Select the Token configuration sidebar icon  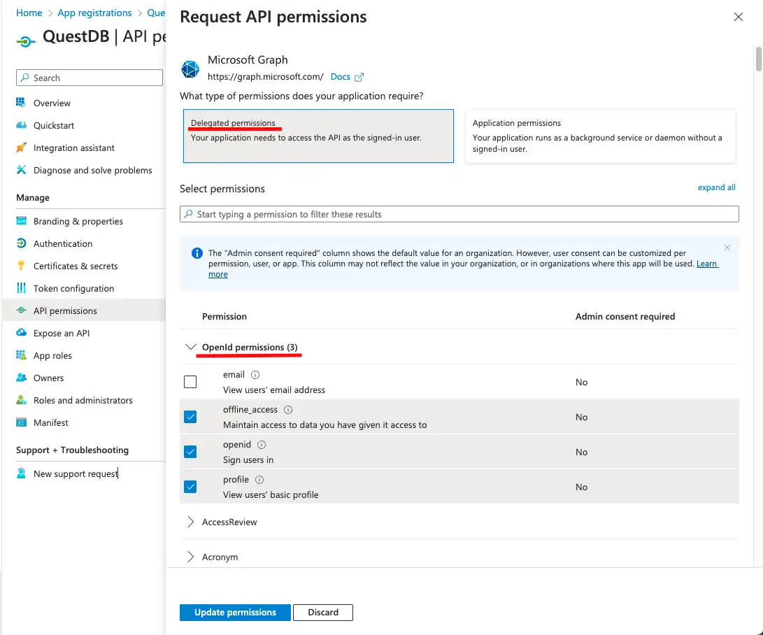coord(22,288)
